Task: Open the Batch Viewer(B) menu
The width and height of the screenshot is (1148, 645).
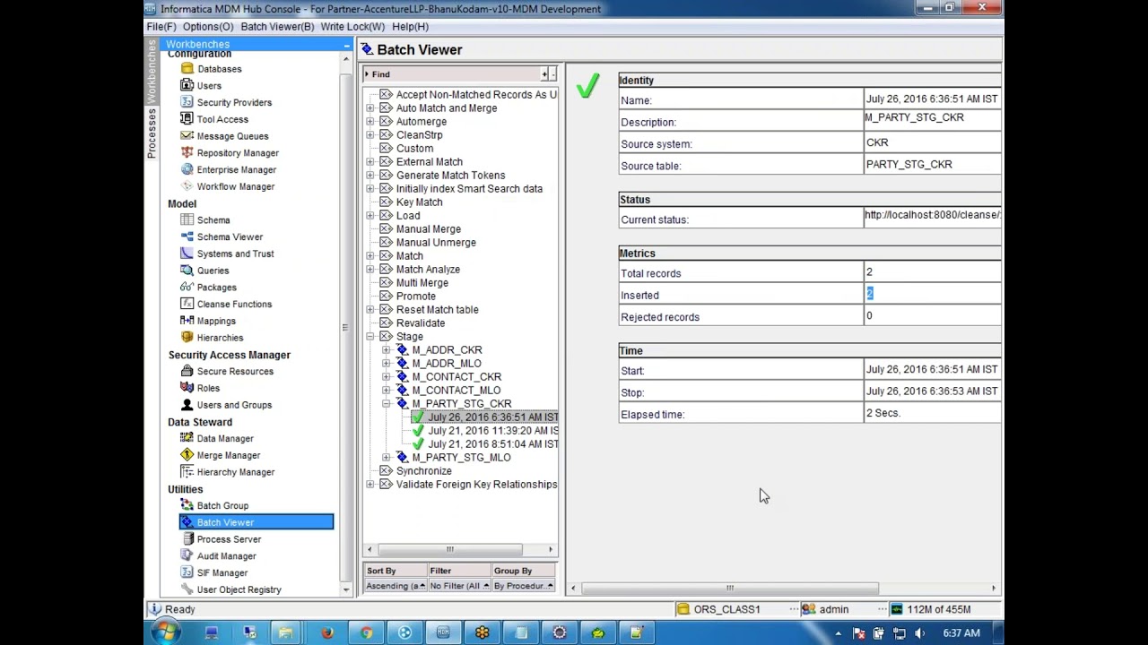Action: click(x=277, y=27)
